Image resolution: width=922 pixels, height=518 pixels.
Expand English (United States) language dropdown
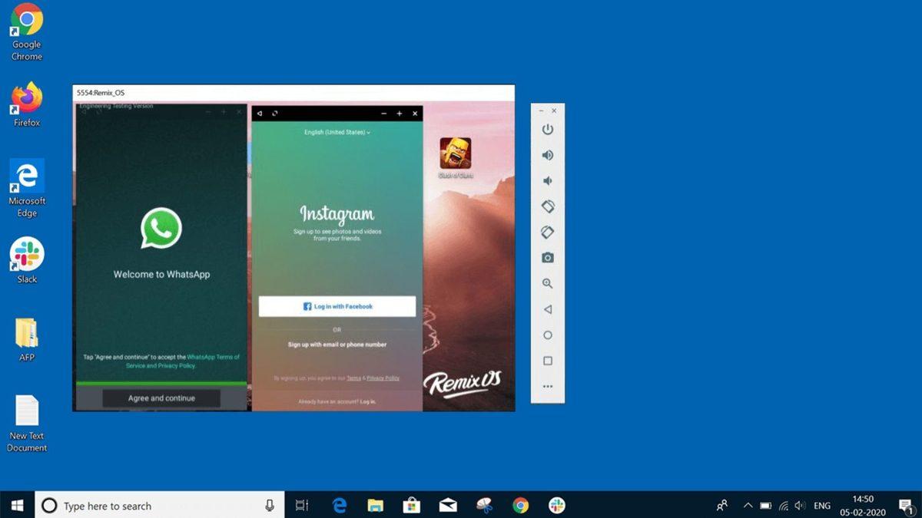pyautogui.click(x=337, y=132)
